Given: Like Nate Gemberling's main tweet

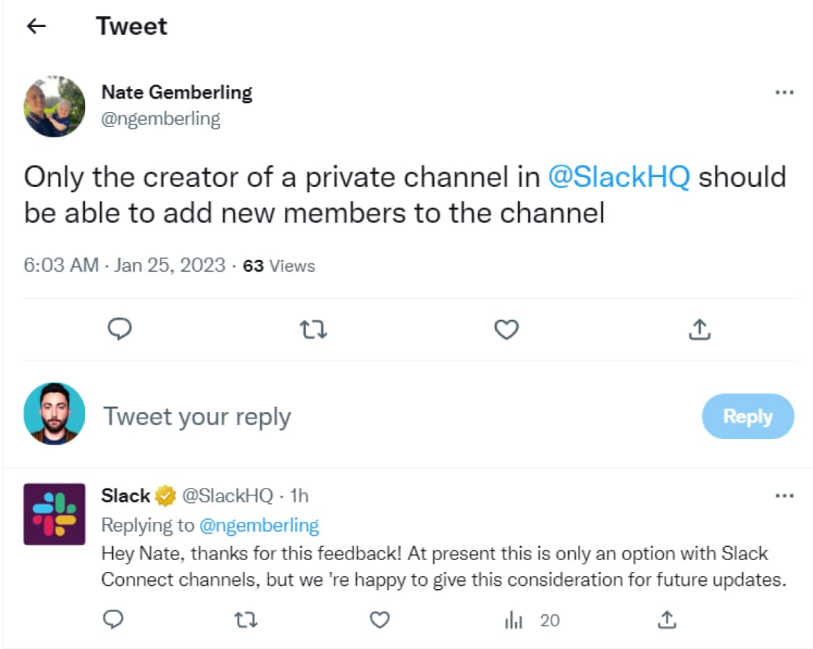Looking at the screenshot, I should (x=506, y=329).
